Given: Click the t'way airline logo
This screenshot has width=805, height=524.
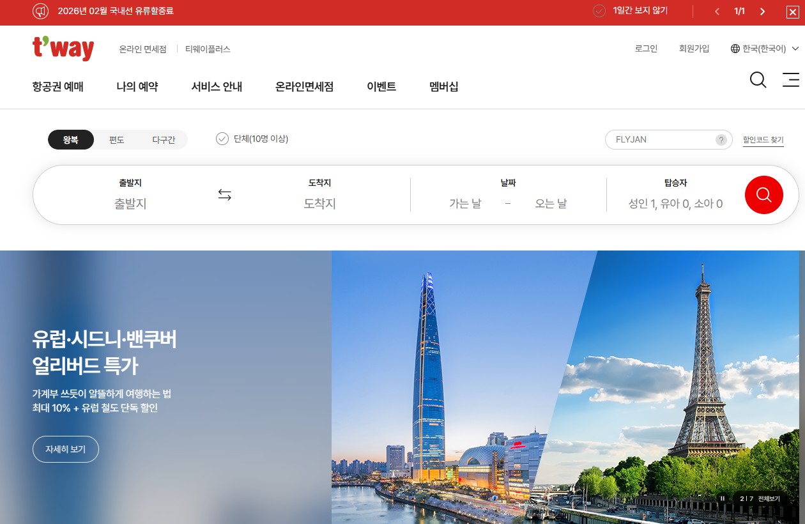Looking at the screenshot, I should pos(63,48).
